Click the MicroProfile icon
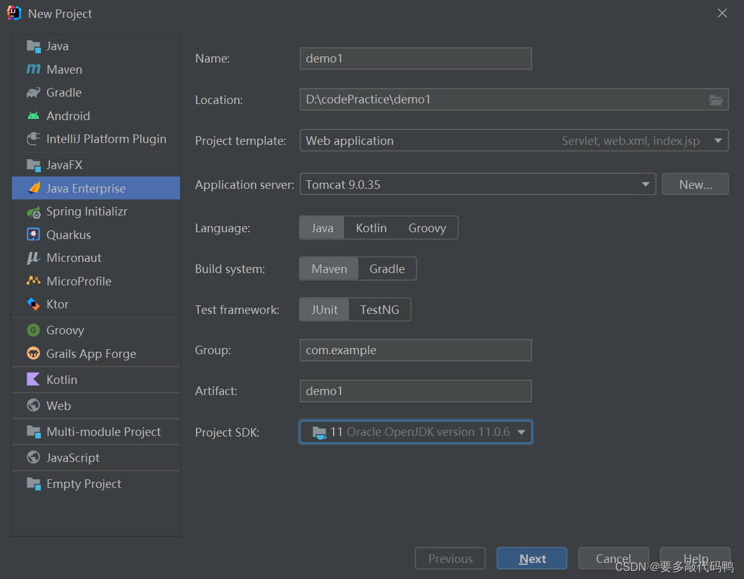The height and width of the screenshot is (579, 744). [33, 281]
